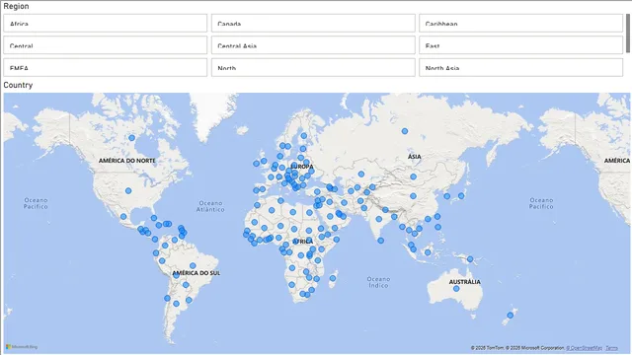Image resolution: width=632 pixels, height=355 pixels.
Task: Select the Africa region slicer tile
Action: coord(106,24)
